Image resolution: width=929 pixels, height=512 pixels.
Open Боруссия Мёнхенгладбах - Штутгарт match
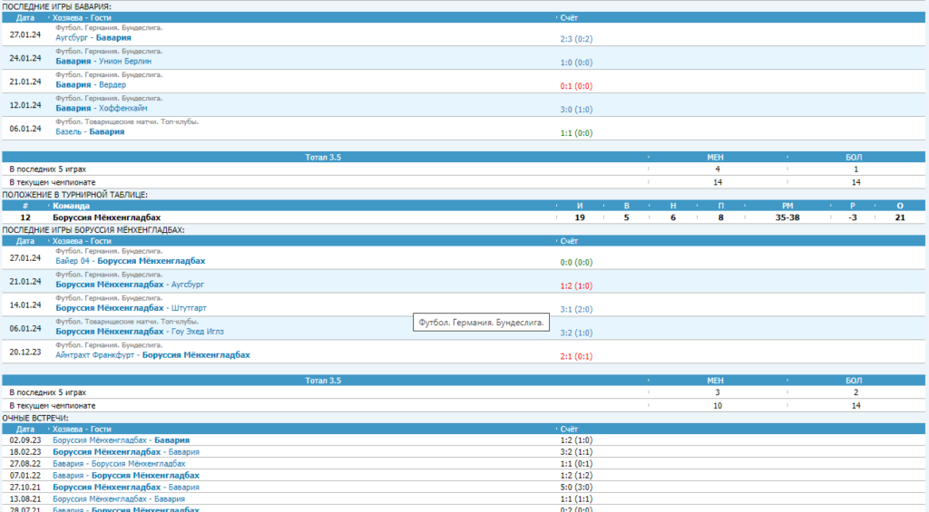click(131, 308)
